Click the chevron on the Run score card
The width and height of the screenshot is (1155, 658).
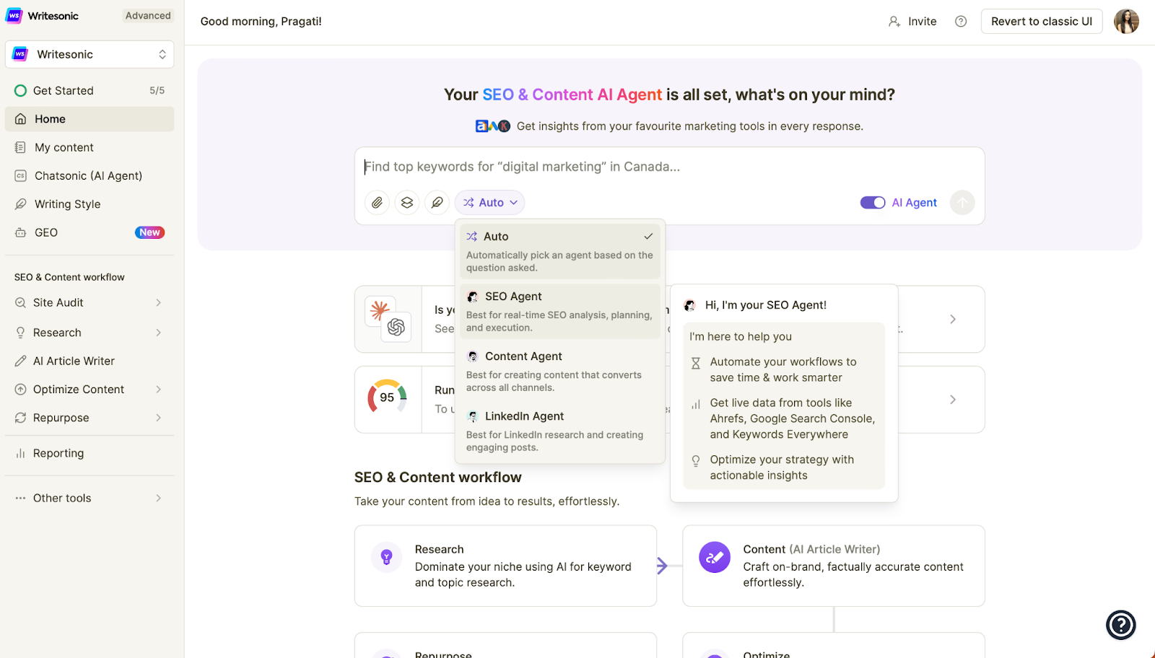click(953, 400)
